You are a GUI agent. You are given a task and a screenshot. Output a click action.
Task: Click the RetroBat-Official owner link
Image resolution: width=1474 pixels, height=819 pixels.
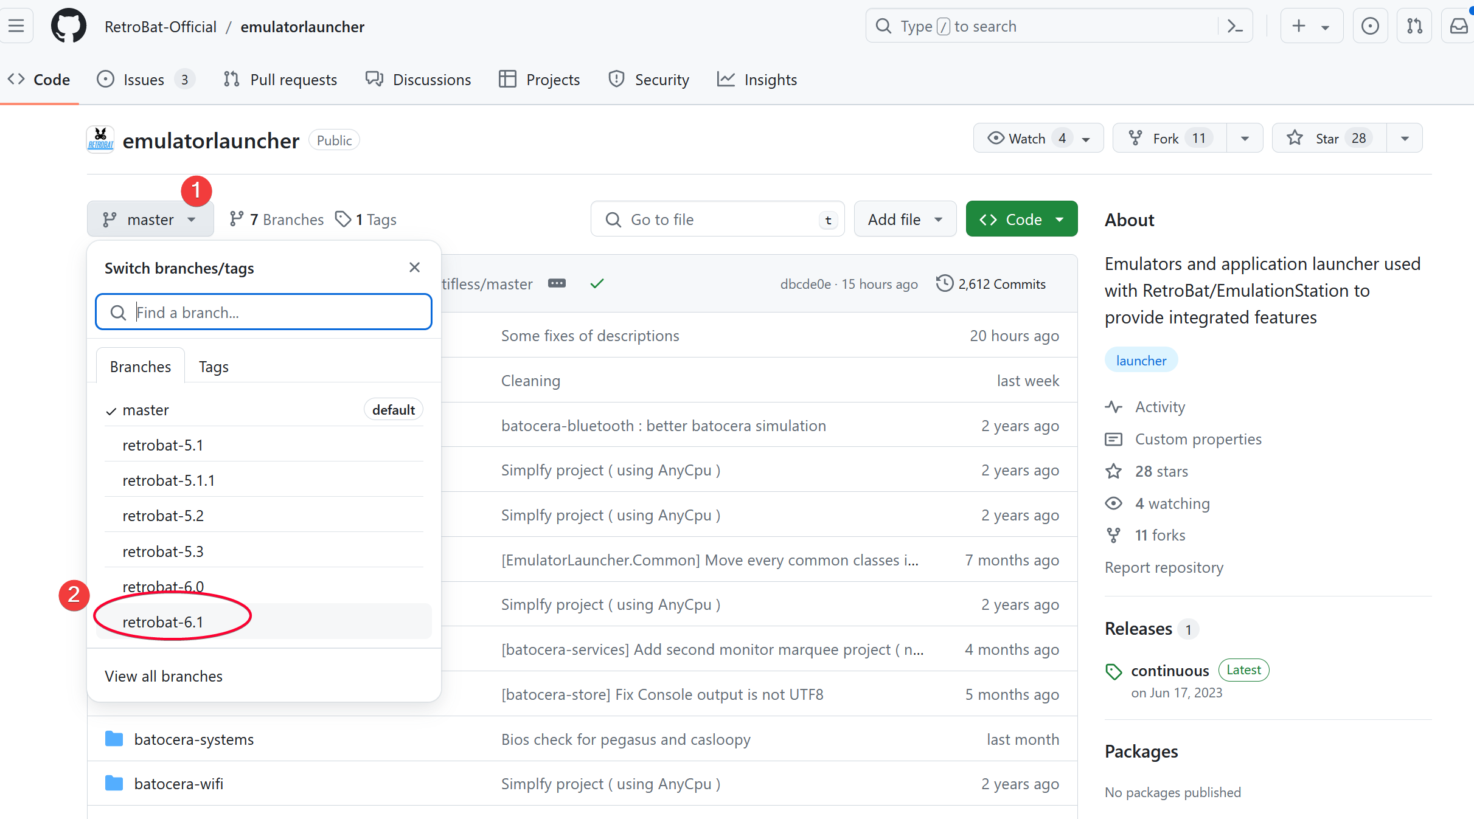[x=161, y=27]
